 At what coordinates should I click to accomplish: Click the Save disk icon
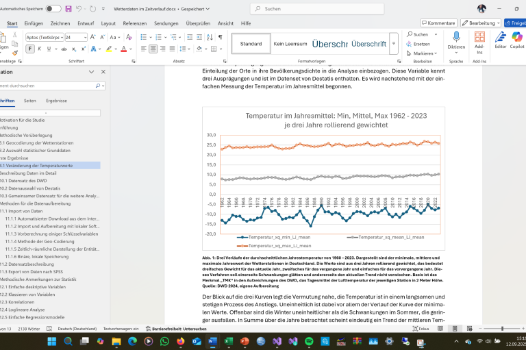(68, 9)
